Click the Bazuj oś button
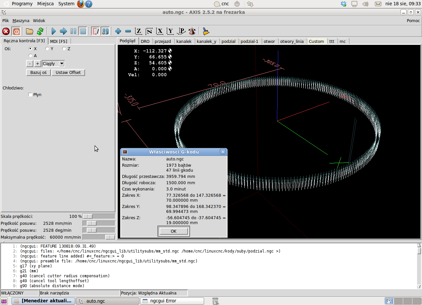Screen dimensions: 422x305 39,72
